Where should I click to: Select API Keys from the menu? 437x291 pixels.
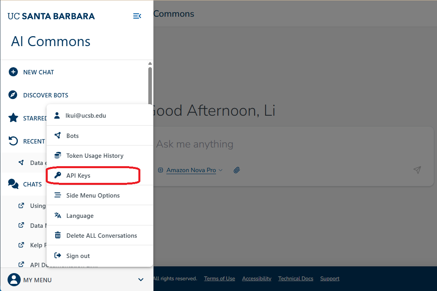point(100,175)
